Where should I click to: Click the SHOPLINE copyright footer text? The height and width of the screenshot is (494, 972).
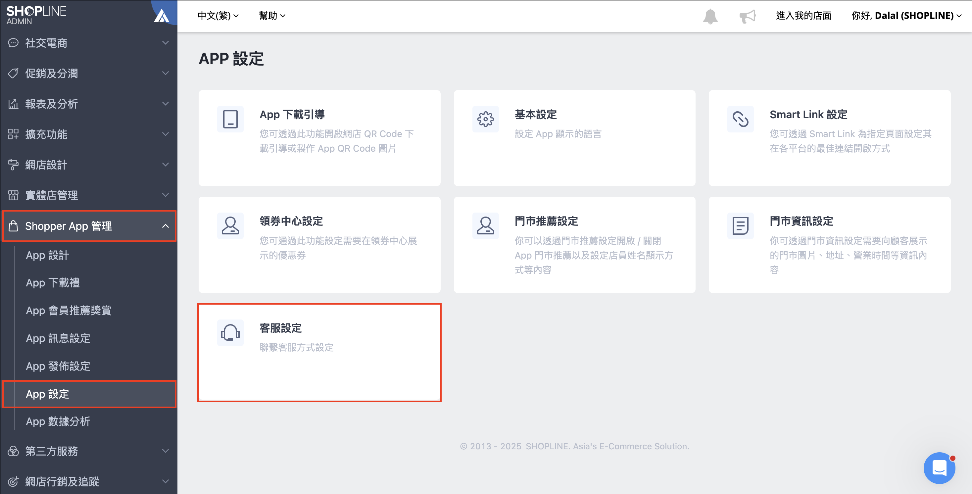pyautogui.click(x=574, y=446)
